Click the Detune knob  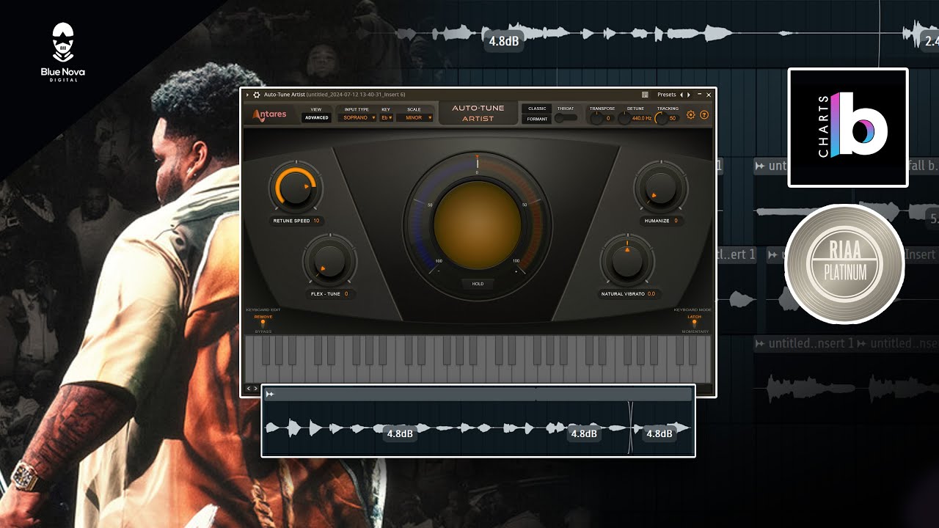[x=625, y=118]
